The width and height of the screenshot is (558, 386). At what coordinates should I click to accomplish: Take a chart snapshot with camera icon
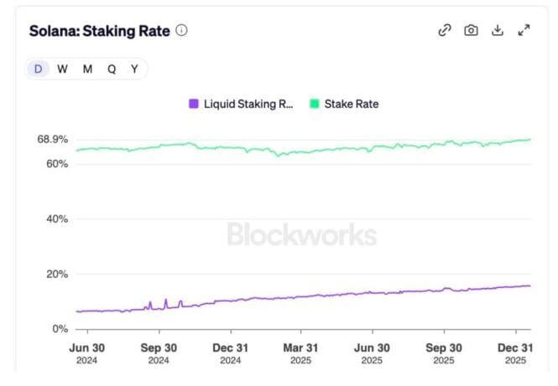(471, 30)
